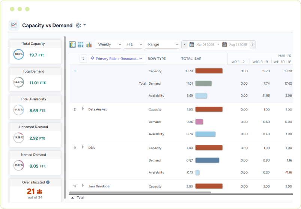This screenshot has height=209, width=301.
Task: Select the 8.09 FTE named demand value
Action: [38, 166]
